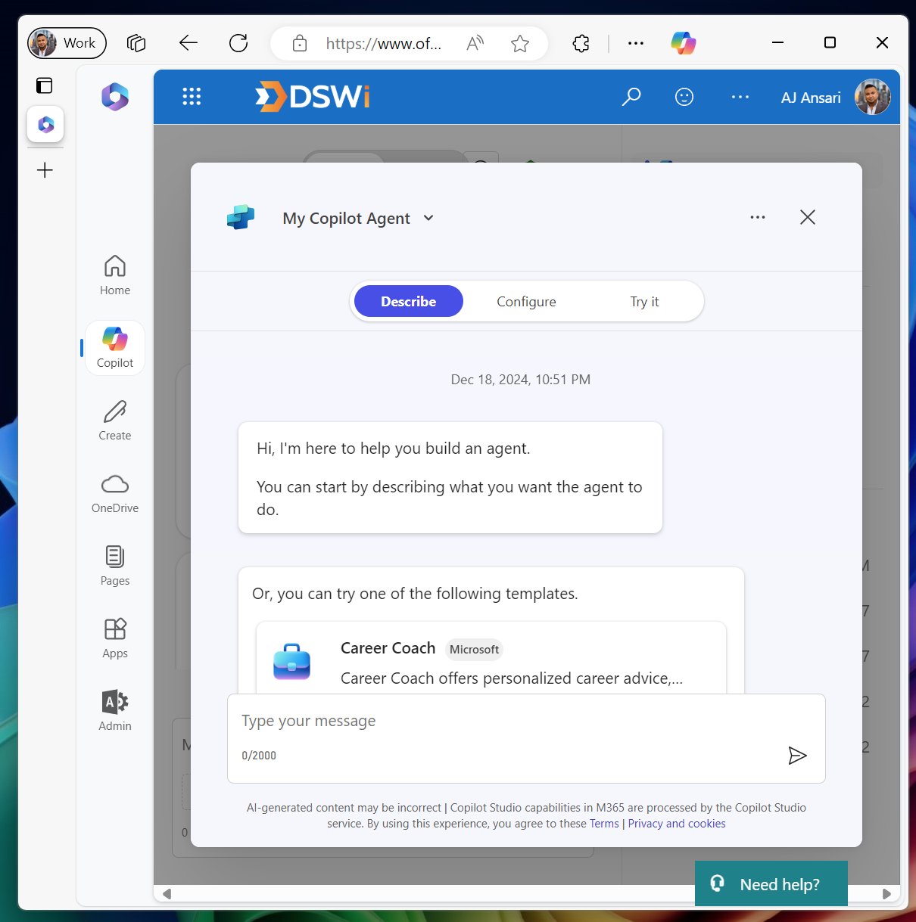Toggle the vertical tabs pane
916x922 pixels.
45,85
